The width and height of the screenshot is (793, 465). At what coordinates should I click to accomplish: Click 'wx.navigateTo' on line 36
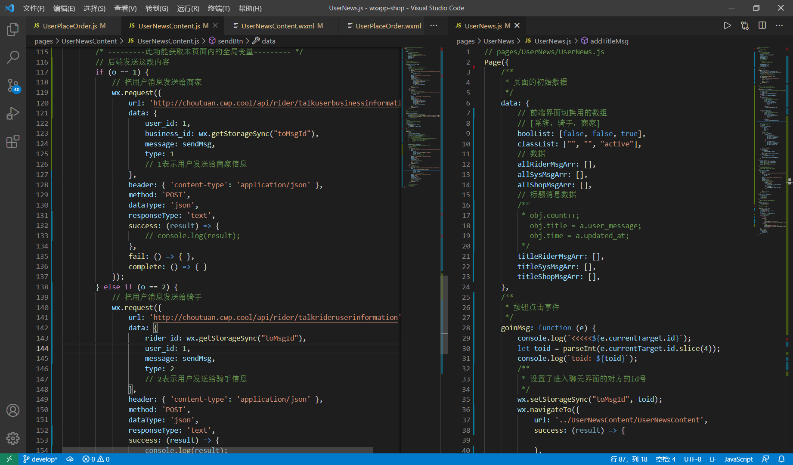544,409
